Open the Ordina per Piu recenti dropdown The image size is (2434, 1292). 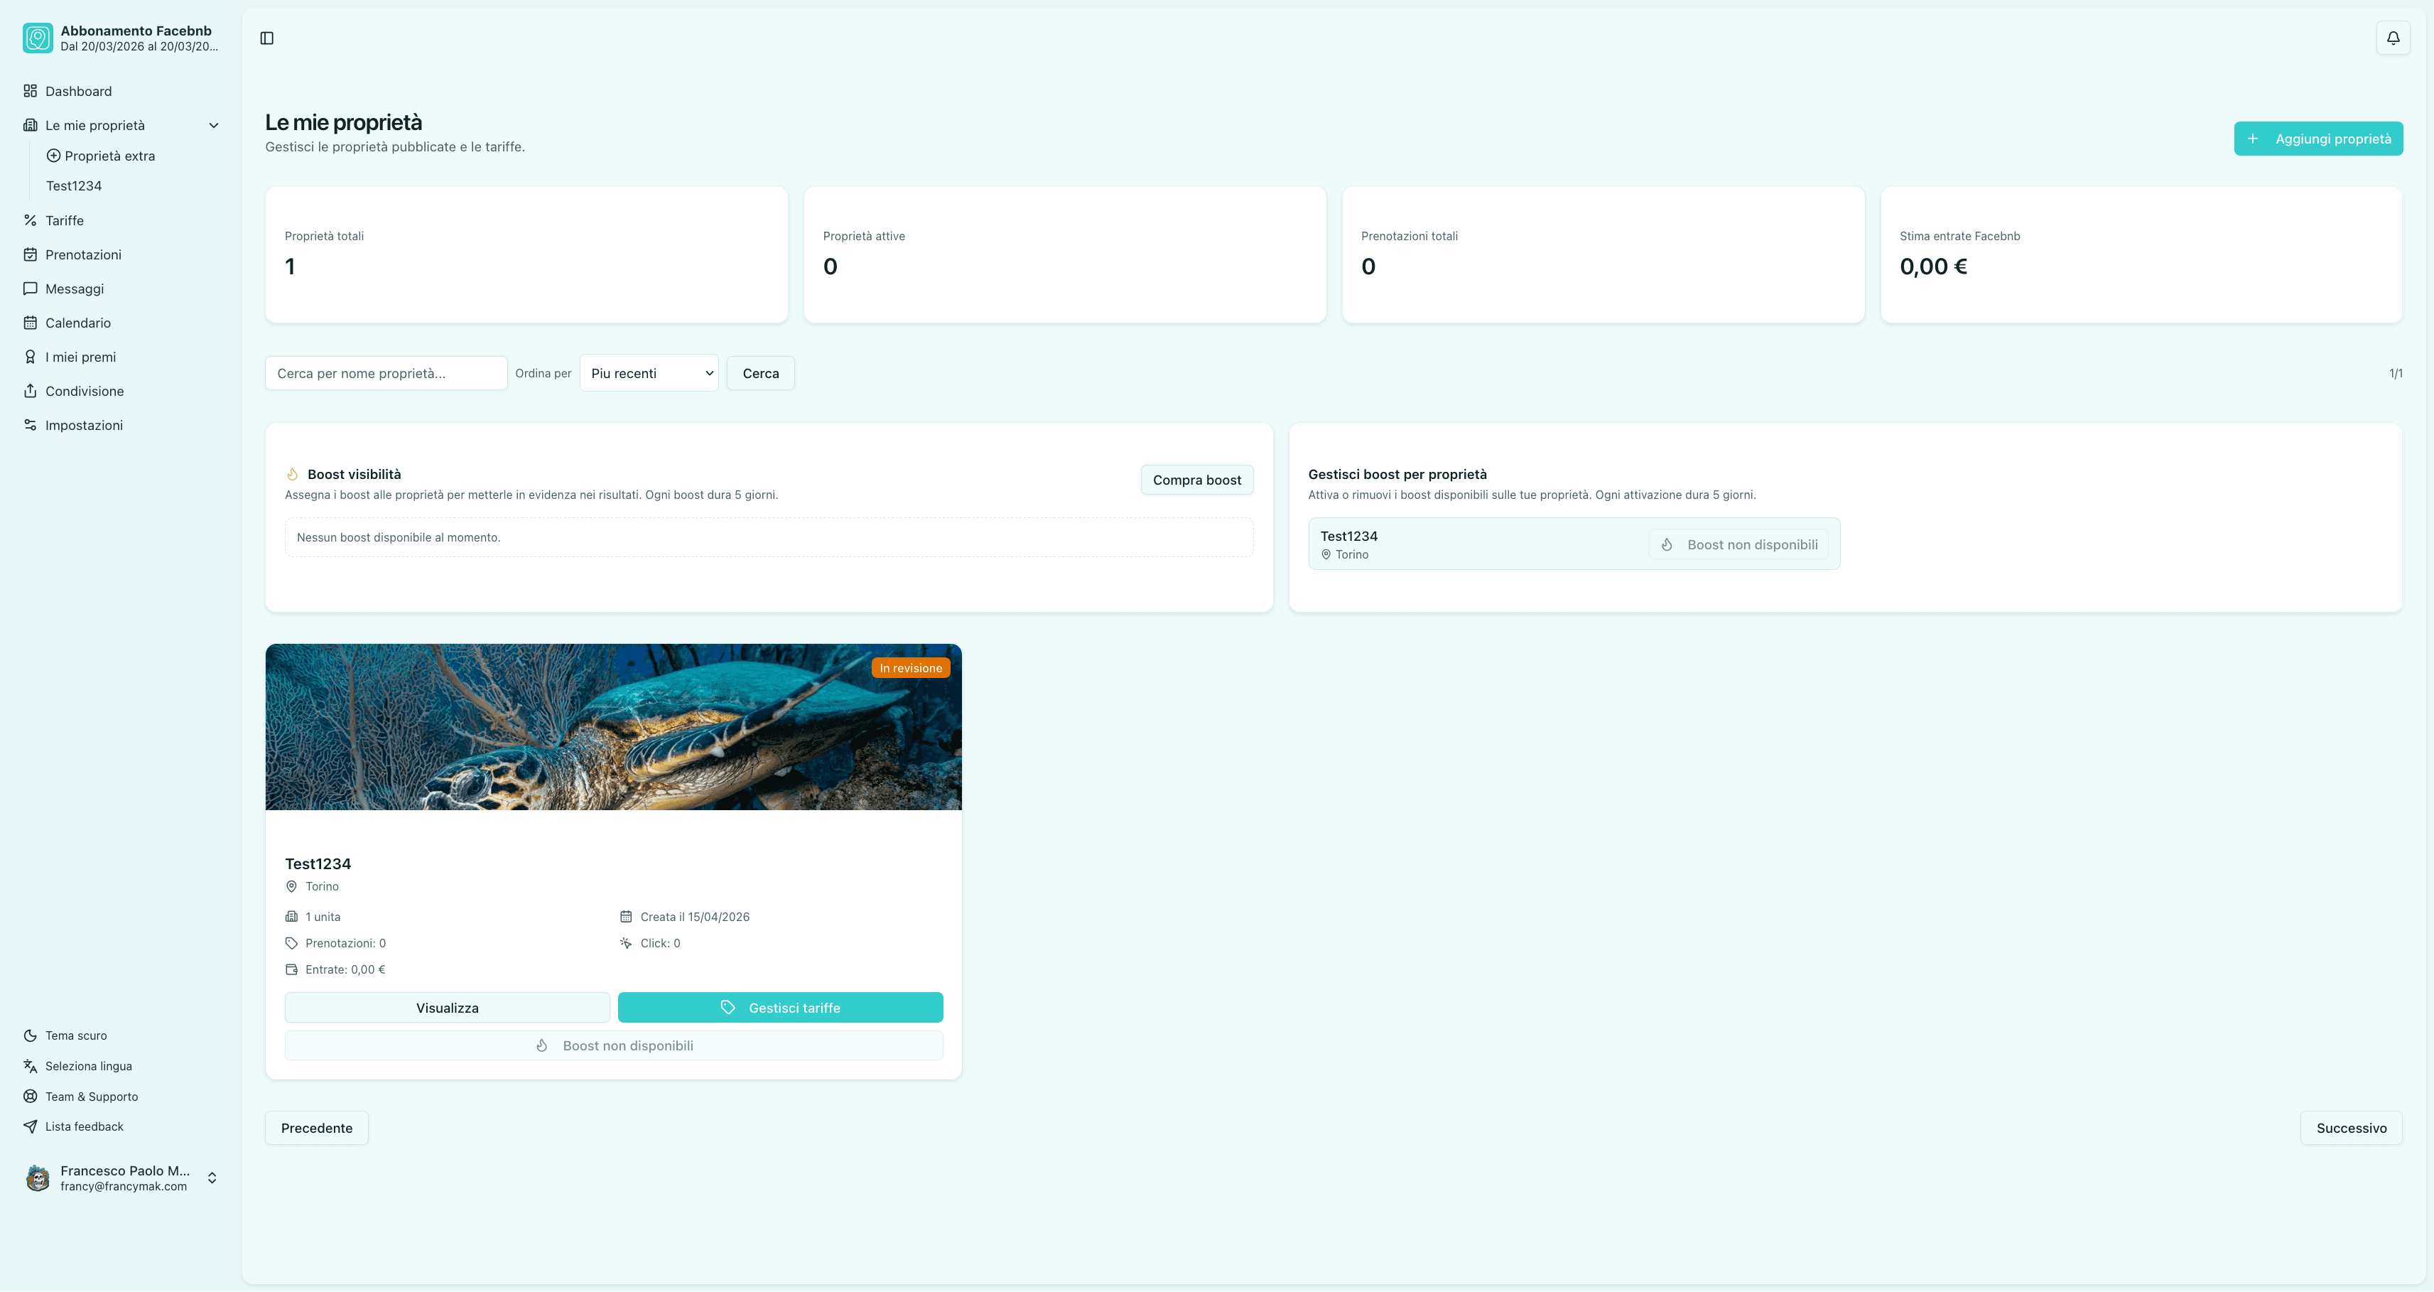pyautogui.click(x=649, y=373)
